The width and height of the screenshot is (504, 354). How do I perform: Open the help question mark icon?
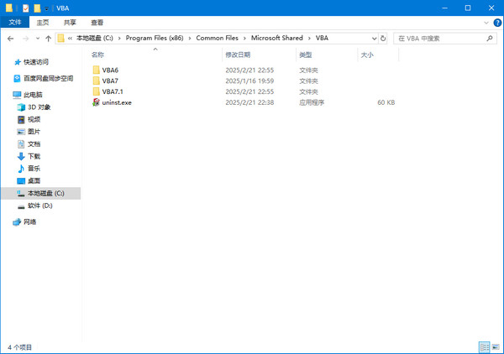(496, 23)
